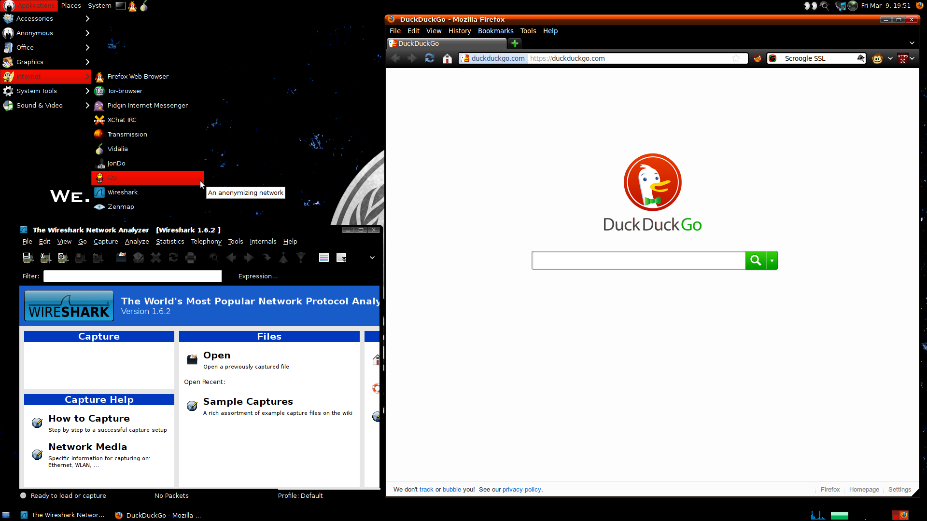927x521 pixels.
Task: Click the Wireshark open file icon
Action: (x=121, y=258)
